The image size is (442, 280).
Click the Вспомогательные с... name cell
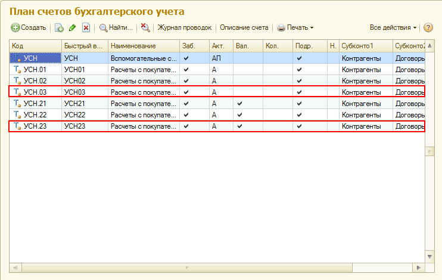(144, 58)
